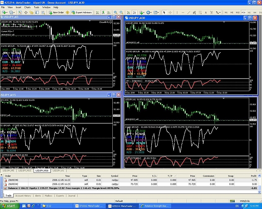Select the Trendline drawing tool
This screenshot has width=262, height=209.
click(189, 13)
